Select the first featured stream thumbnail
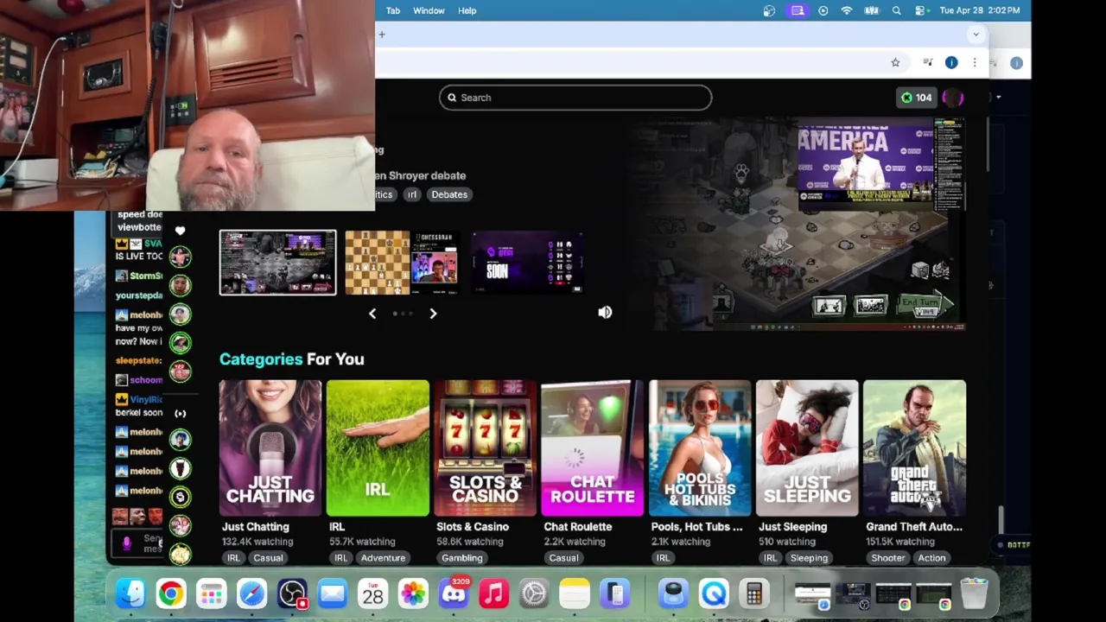The height and width of the screenshot is (622, 1106). (x=277, y=263)
